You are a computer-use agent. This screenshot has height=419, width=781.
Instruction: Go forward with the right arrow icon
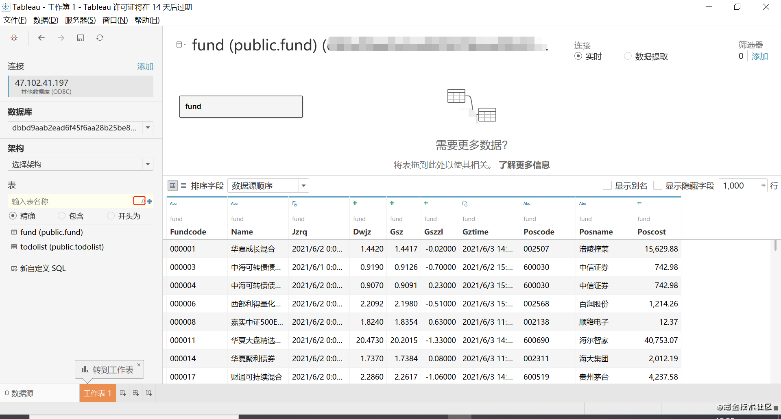(x=61, y=38)
